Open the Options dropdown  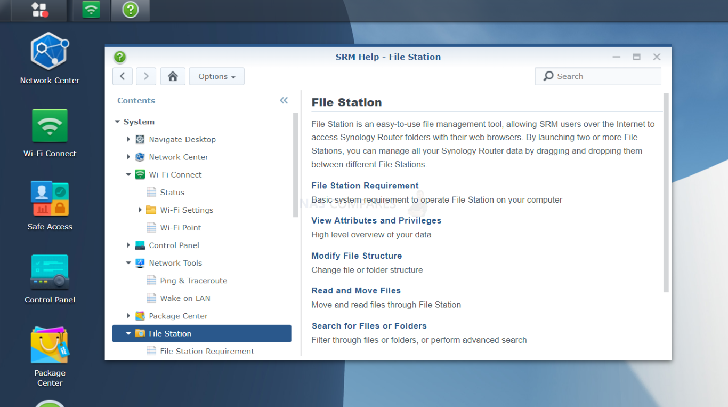click(217, 76)
